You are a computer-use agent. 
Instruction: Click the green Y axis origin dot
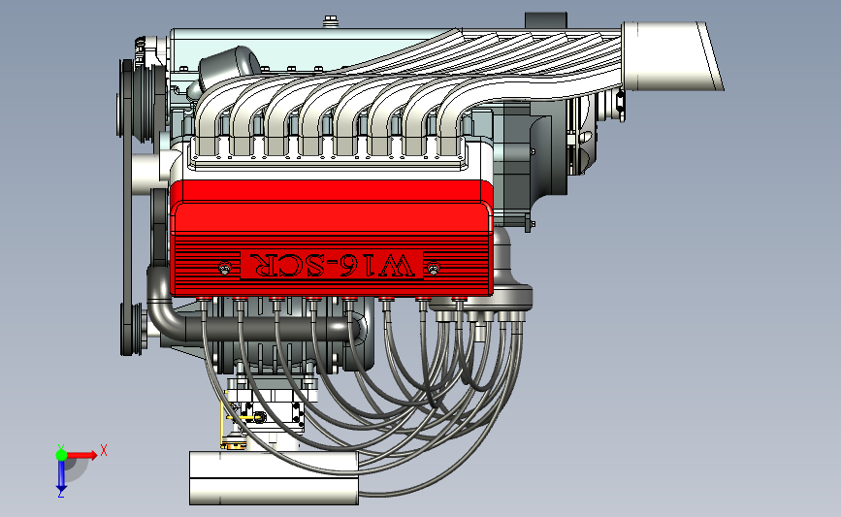pos(61,455)
